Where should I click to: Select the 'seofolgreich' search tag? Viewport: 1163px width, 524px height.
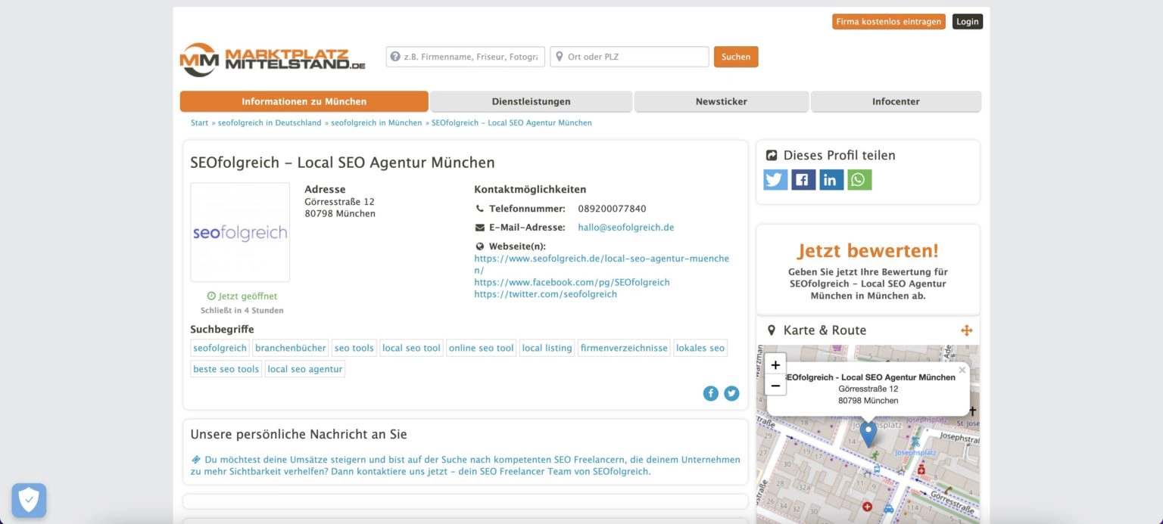(220, 349)
